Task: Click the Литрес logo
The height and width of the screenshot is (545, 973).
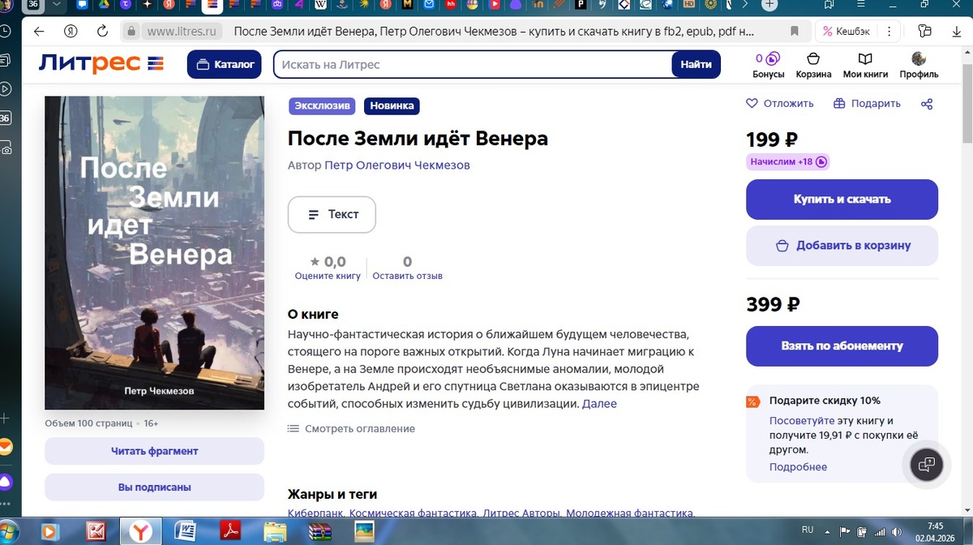Action: [x=101, y=63]
